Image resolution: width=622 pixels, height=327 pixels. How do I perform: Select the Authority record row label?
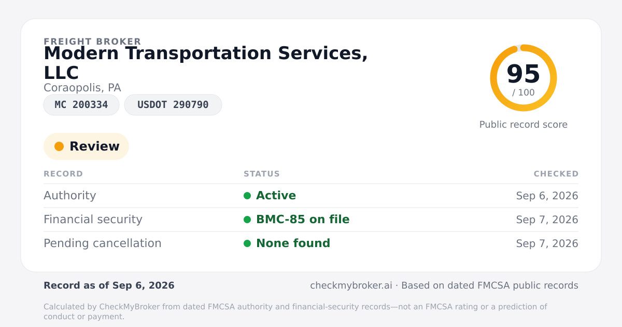pyautogui.click(x=70, y=196)
